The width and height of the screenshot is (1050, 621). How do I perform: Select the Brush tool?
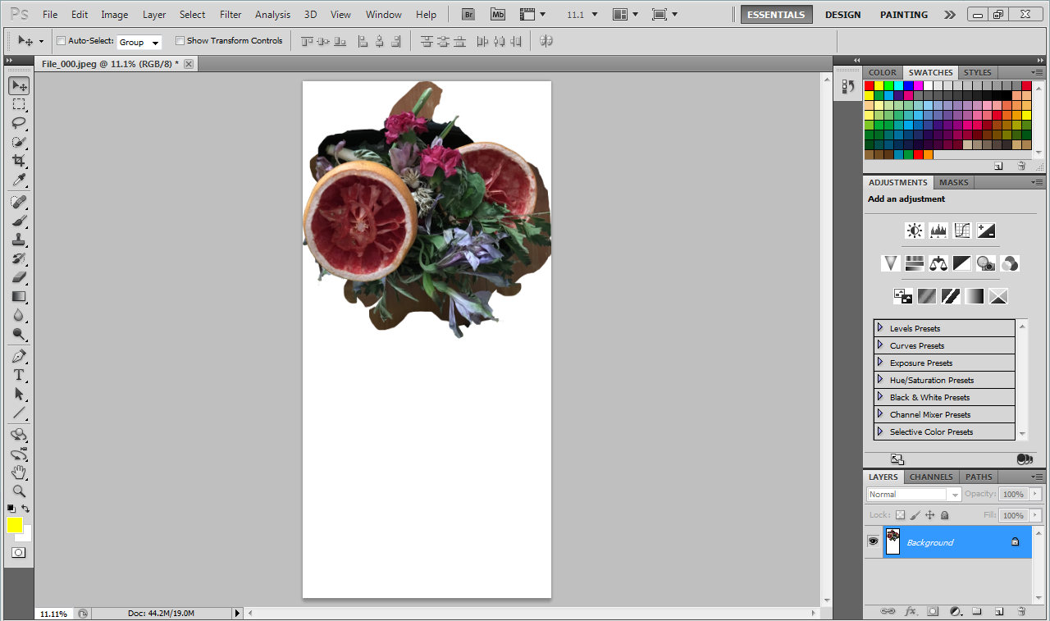(x=19, y=221)
